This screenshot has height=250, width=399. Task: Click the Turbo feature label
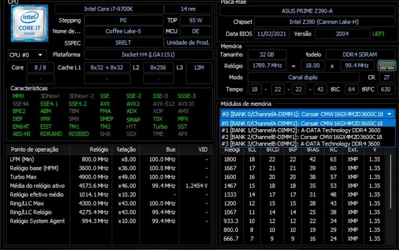point(160,127)
